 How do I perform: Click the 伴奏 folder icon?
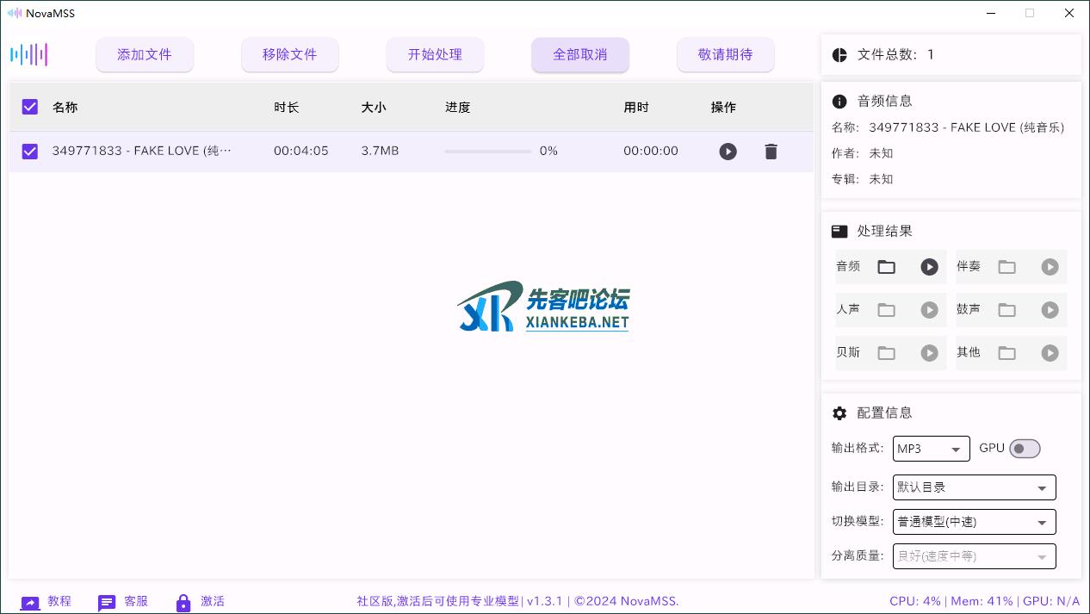[x=1006, y=267]
